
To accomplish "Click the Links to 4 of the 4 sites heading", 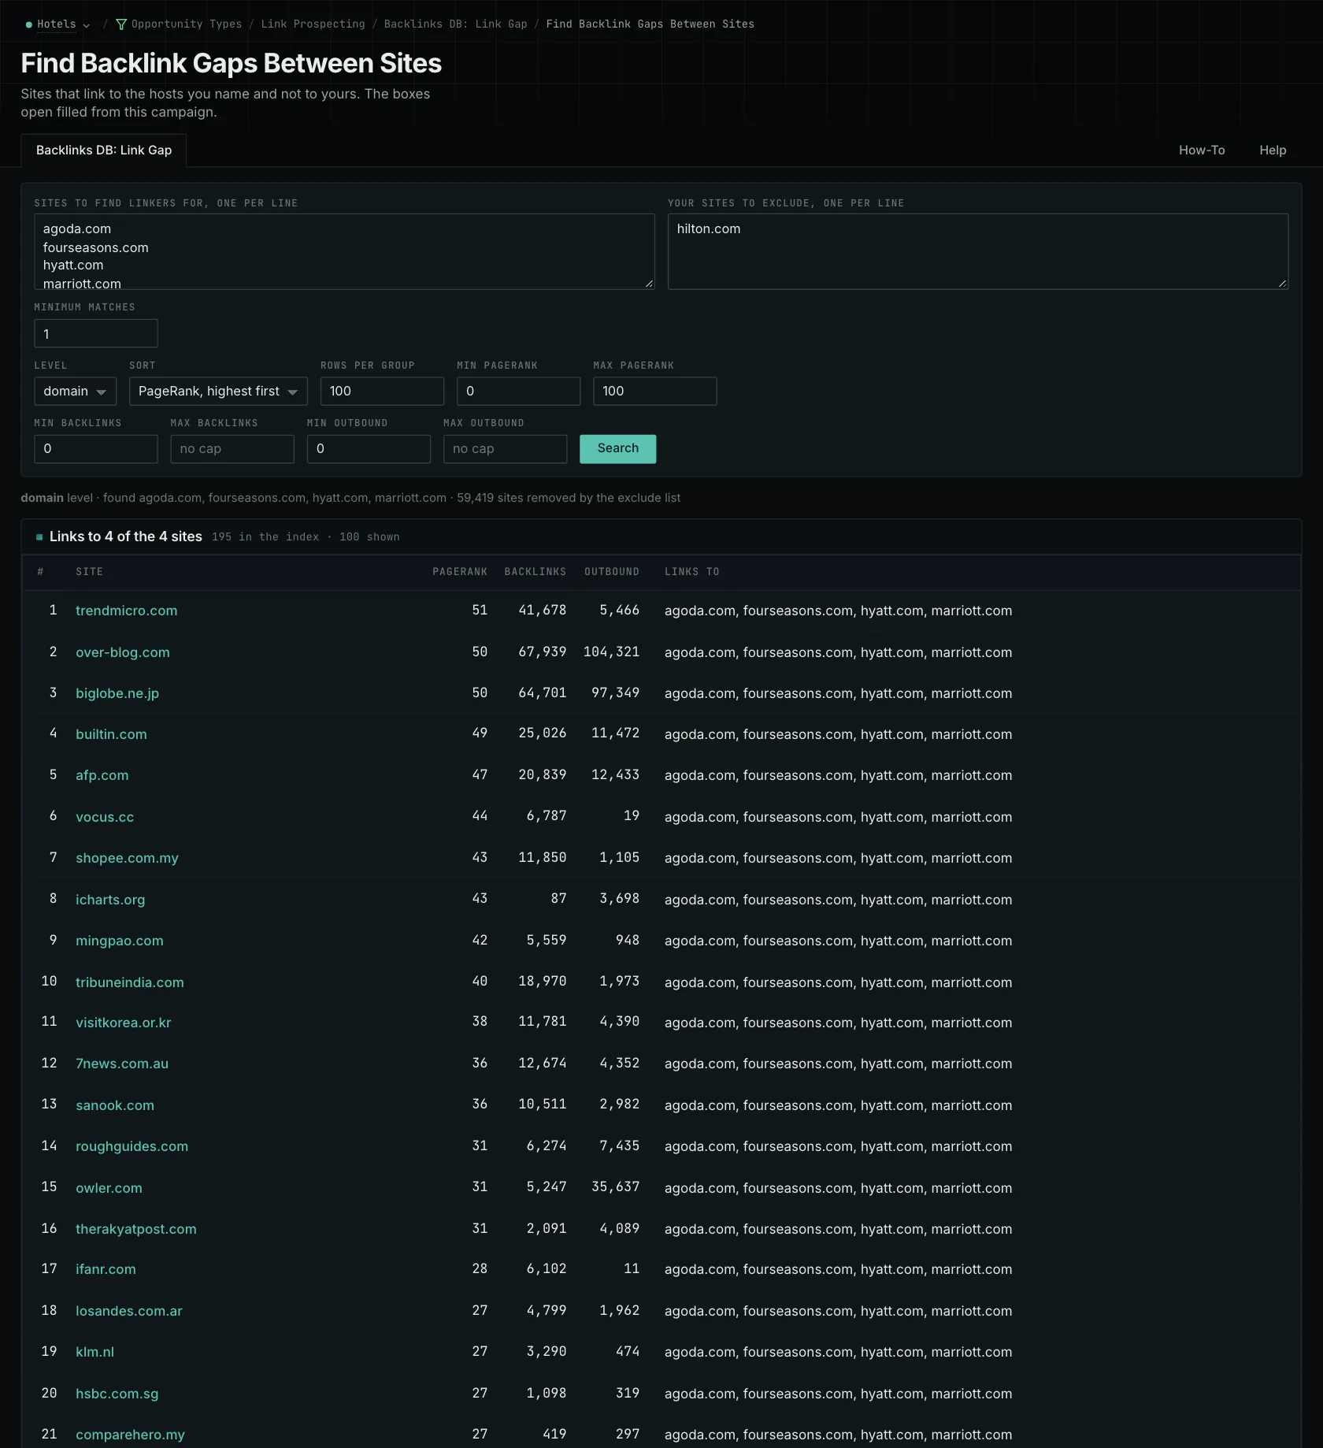I will [126, 537].
